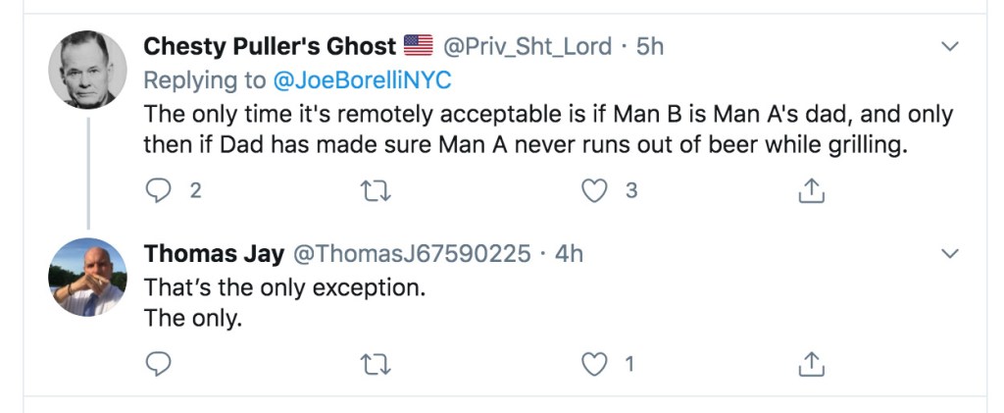Open Thomas Jay's profile picture
Screen dimensions: 1004x413
(87, 277)
